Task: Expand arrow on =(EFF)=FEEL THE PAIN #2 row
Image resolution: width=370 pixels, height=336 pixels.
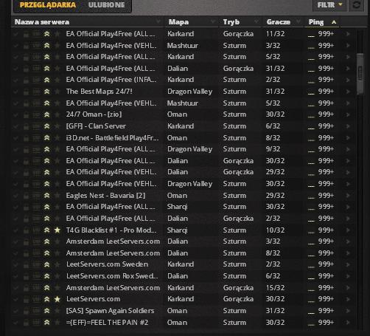Action: click(348, 323)
